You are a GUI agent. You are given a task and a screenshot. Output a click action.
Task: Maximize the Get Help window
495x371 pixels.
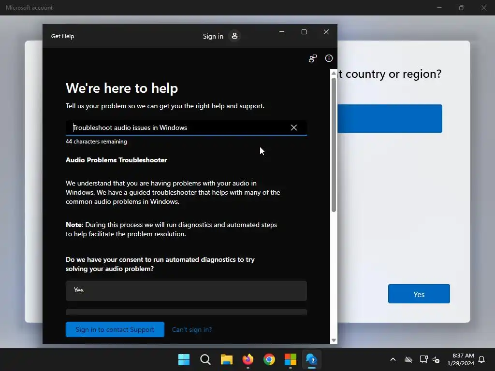point(304,32)
